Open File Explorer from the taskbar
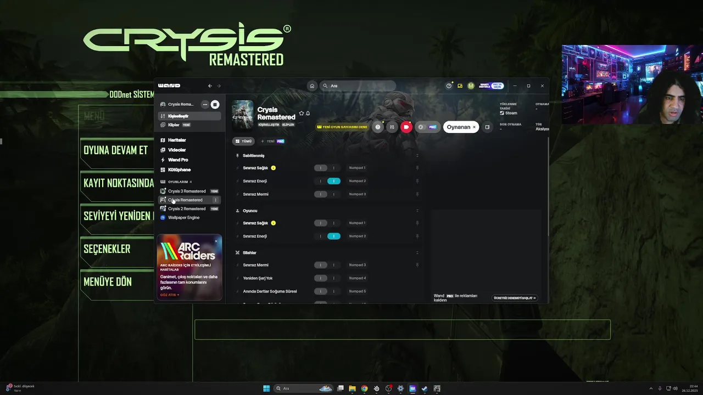 (352, 388)
